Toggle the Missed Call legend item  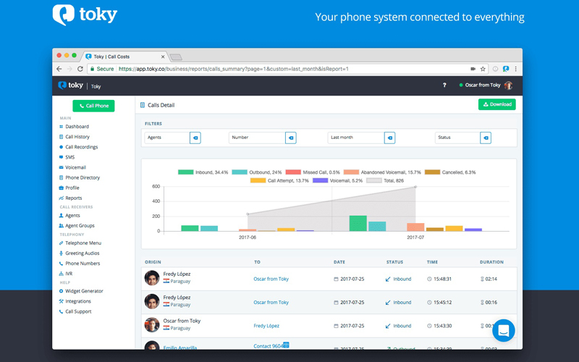click(313, 172)
